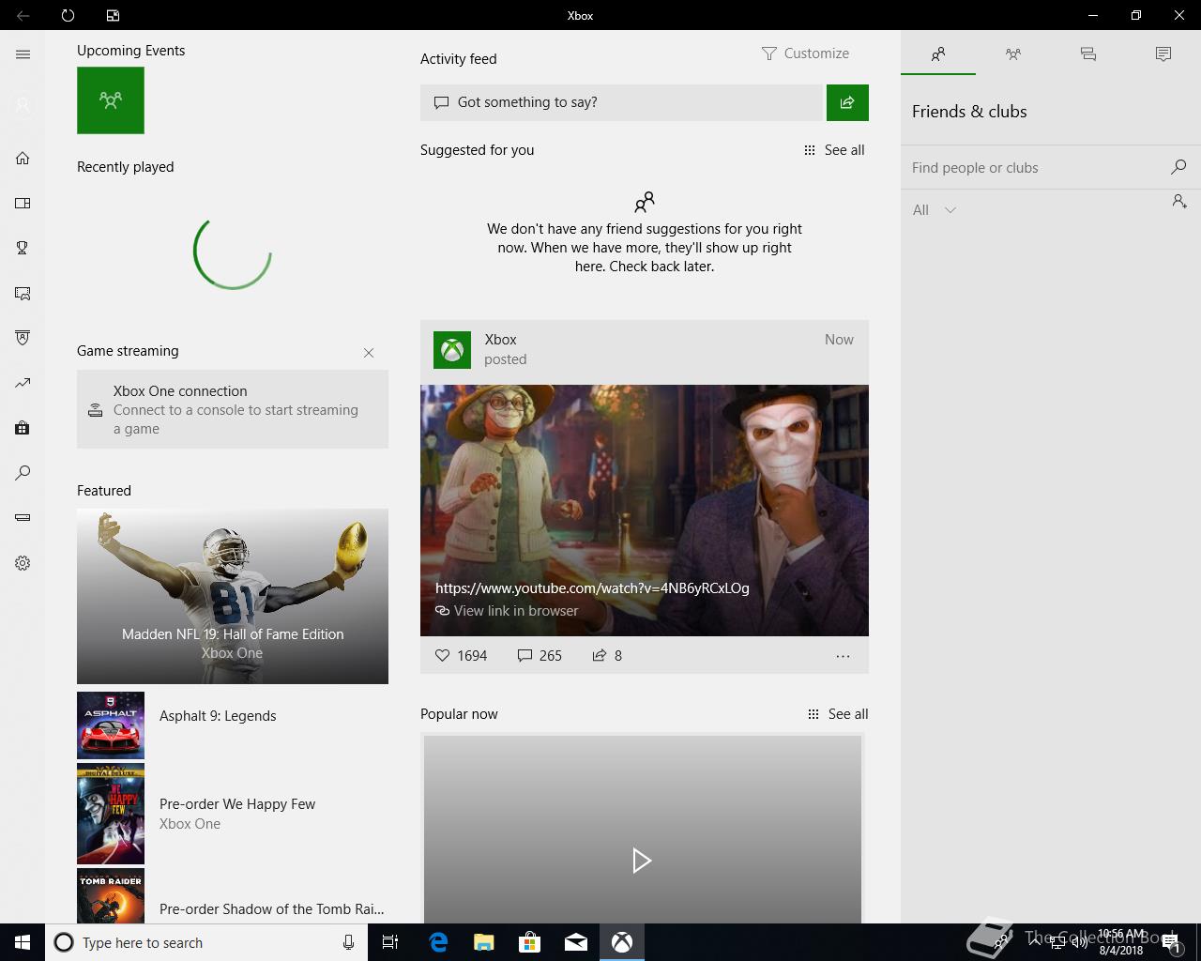Dismiss the Game streaming section
This screenshot has width=1201, height=961.
(x=369, y=353)
